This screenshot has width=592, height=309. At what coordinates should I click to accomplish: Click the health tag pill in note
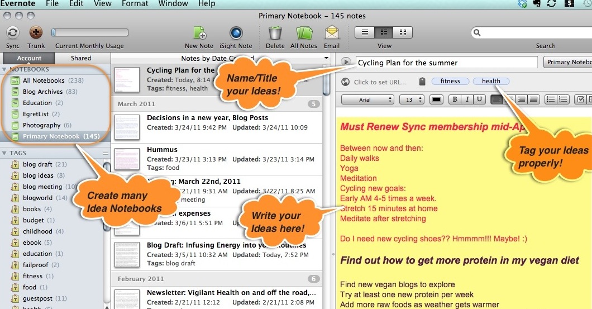(491, 81)
